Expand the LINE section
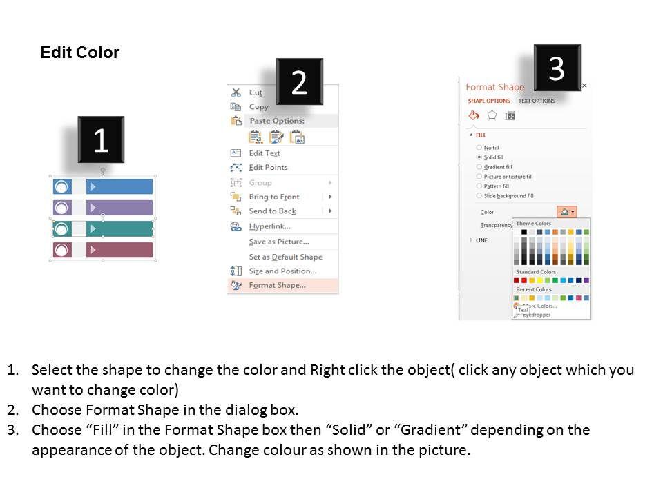 [x=472, y=240]
